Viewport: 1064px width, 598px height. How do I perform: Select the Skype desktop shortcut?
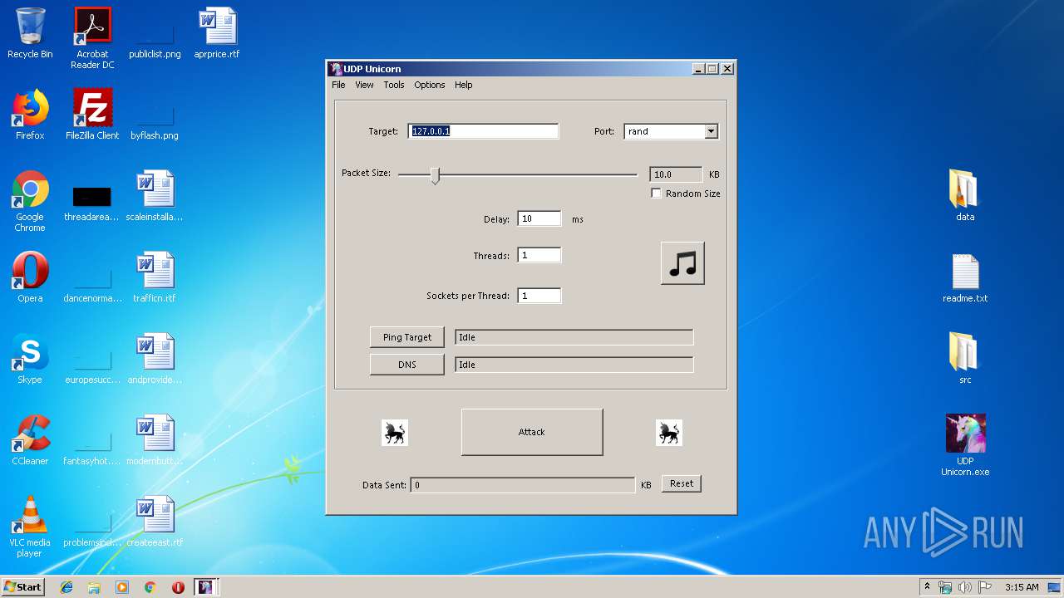click(x=30, y=359)
